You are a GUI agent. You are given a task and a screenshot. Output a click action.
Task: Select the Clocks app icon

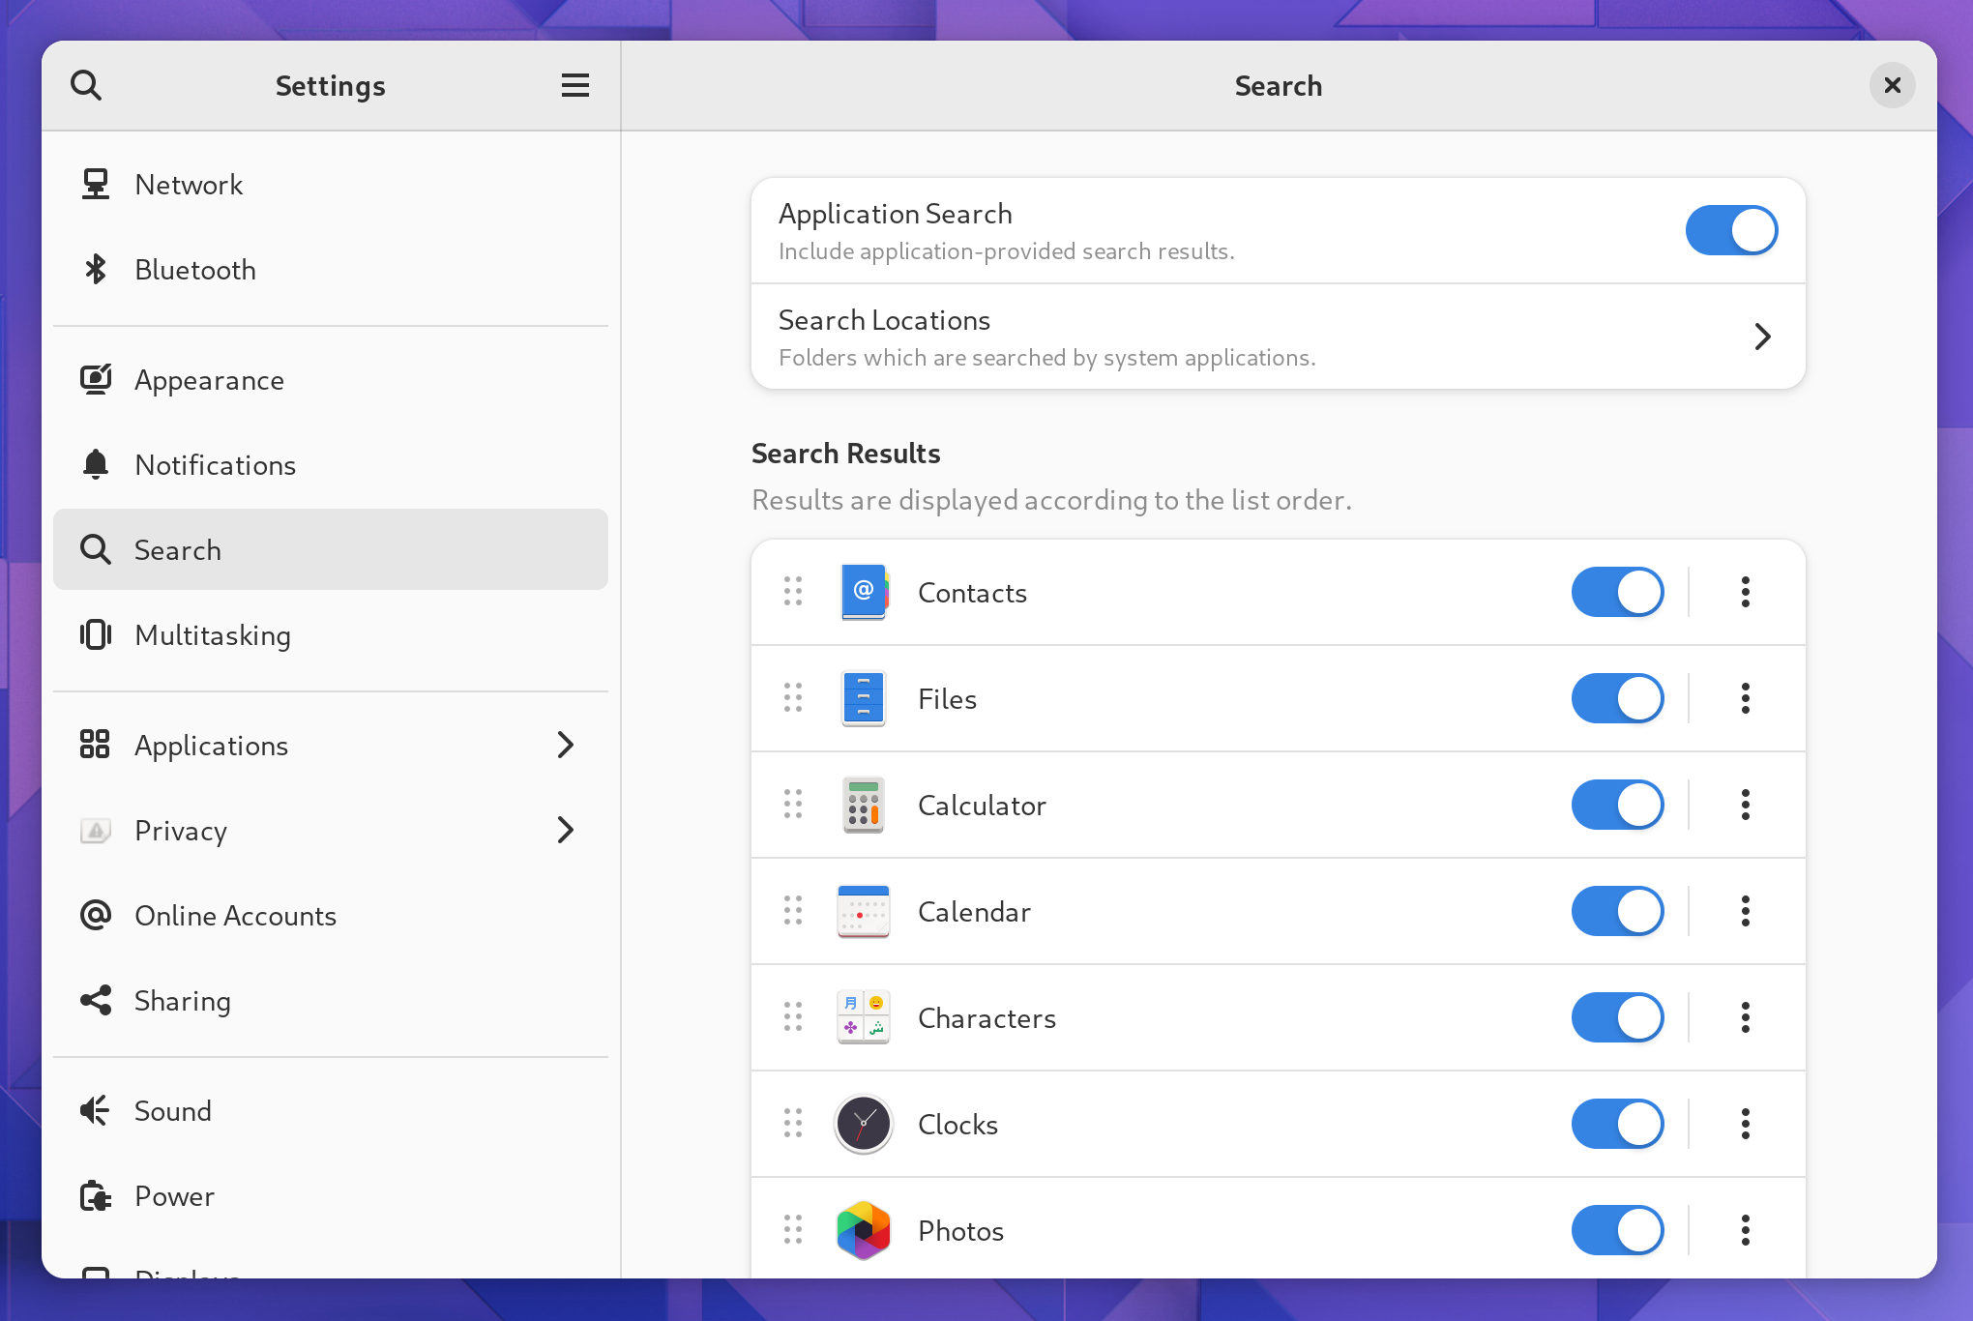[x=863, y=1124]
